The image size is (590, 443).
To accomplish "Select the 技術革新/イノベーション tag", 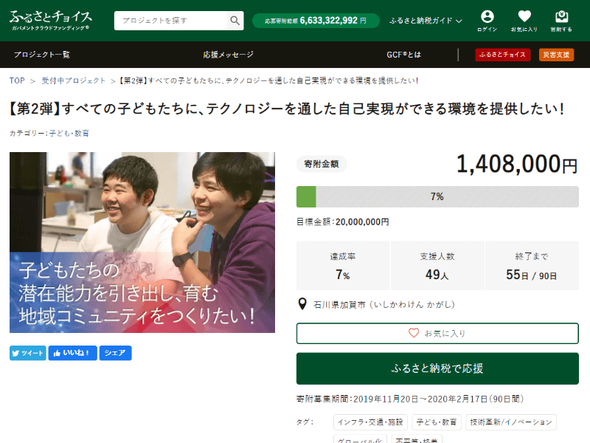I will pyautogui.click(x=511, y=422).
